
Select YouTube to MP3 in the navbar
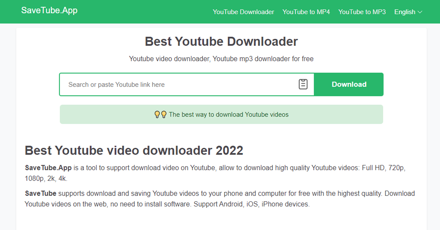[x=362, y=12]
